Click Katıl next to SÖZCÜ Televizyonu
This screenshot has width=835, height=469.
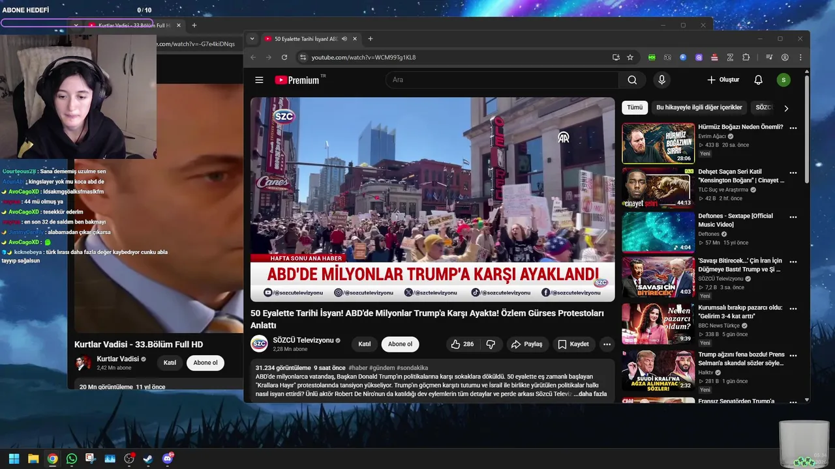[x=365, y=344]
